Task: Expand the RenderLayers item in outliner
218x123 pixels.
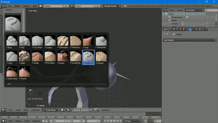Action: (167, 17)
